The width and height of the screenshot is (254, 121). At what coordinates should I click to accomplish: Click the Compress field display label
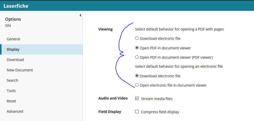pos(160,112)
